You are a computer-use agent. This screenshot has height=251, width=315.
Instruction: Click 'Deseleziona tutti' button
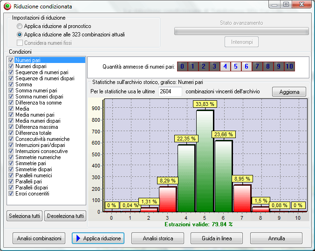(x=65, y=216)
